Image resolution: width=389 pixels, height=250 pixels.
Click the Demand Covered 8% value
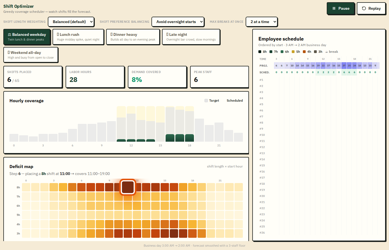point(137,80)
